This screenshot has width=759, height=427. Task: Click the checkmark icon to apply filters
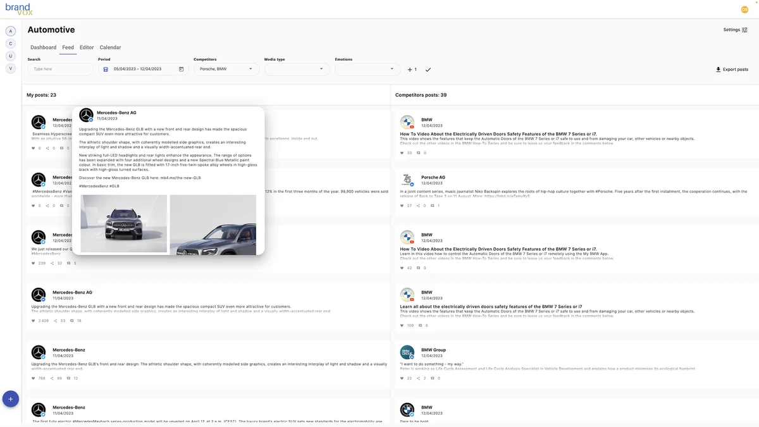[428, 70]
